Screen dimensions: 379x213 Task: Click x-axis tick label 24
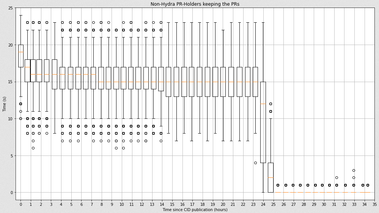(x=263, y=204)
